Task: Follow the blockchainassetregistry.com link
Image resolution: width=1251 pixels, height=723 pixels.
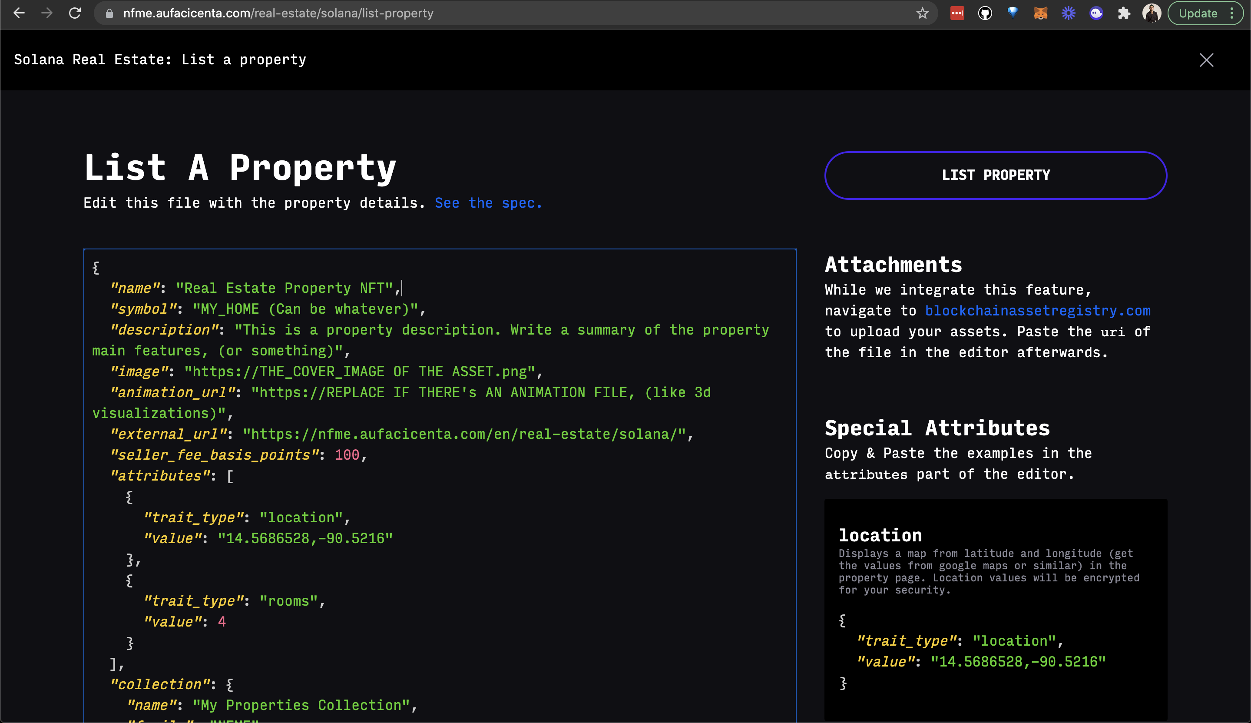Action: tap(1038, 311)
